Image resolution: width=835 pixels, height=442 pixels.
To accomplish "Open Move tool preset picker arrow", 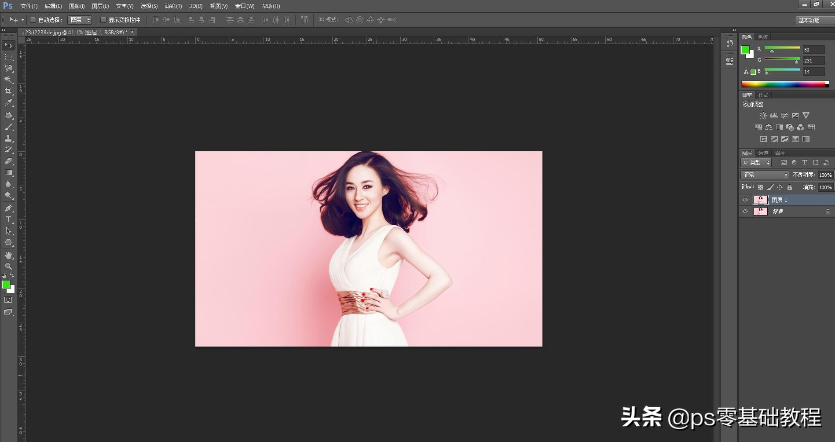I will coord(22,20).
